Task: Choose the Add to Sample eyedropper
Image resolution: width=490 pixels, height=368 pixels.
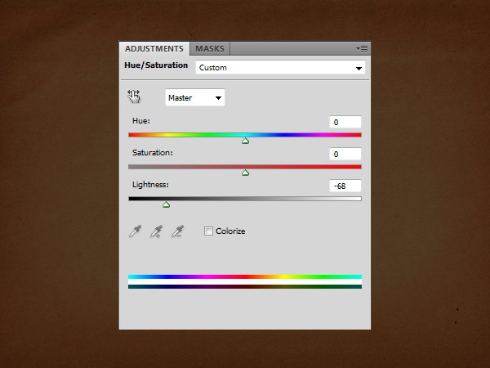Action: pos(156,231)
